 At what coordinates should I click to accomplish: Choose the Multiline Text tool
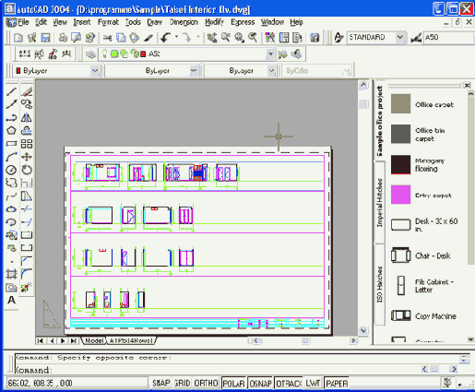click(11, 300)
